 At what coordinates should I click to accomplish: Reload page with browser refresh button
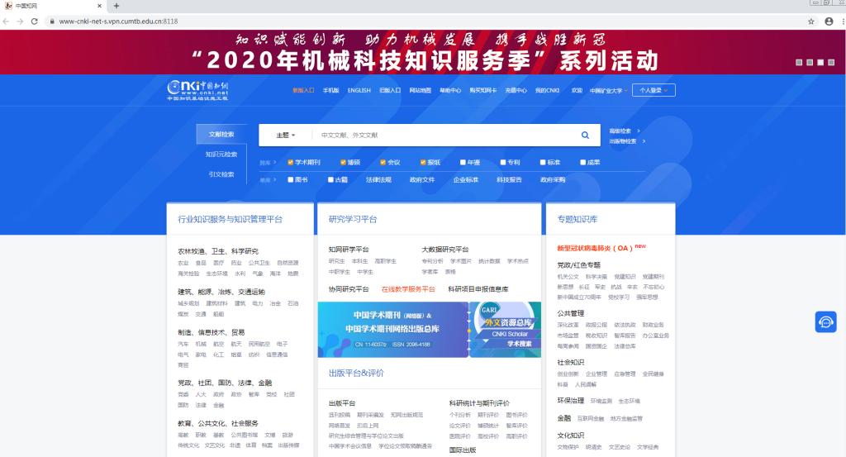point(34,21)
